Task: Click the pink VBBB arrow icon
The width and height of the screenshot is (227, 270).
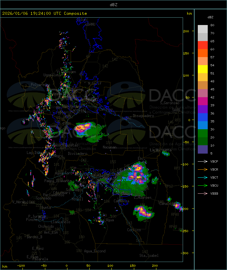Action: coord(203,194)
